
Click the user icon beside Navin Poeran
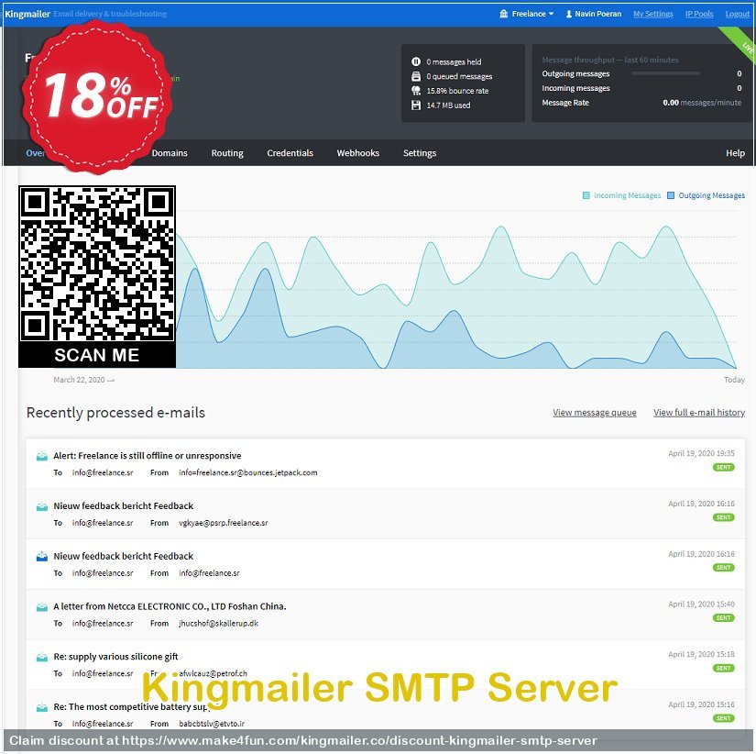pos(568,14)
